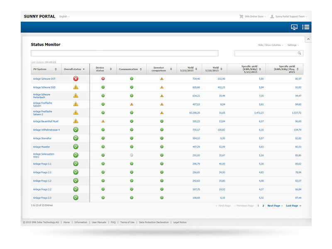Click the monitor view icon in blue bar

[x=294, y=27]
